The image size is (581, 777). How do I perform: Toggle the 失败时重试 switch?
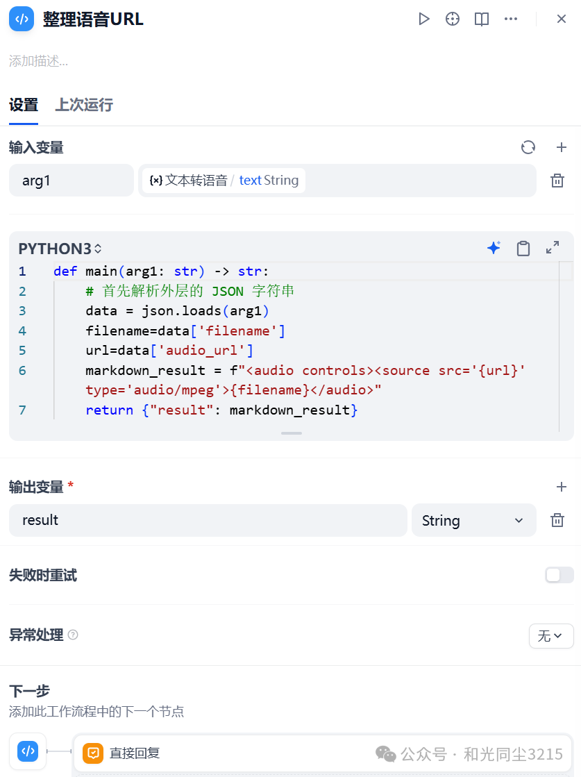559,576
